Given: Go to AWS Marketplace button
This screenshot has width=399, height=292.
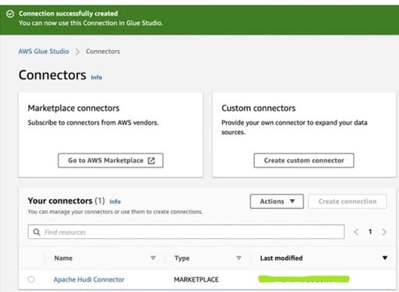Looking at the screenshot, I should (x=111, y=160).
